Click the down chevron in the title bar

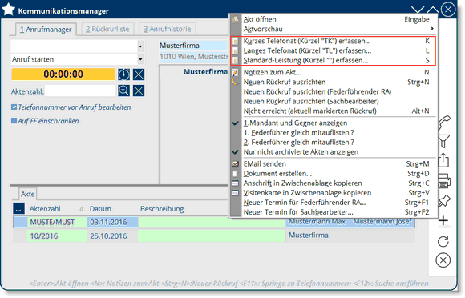pyautogui.click(x=418, y=10)
